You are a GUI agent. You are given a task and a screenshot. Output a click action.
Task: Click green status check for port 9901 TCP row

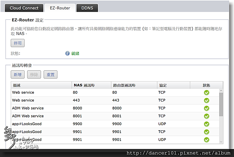click(207, 132)
